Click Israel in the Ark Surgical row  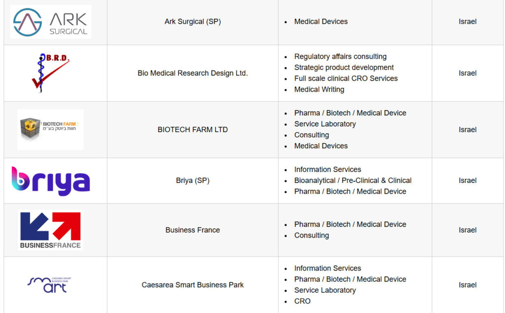point(468,22)
